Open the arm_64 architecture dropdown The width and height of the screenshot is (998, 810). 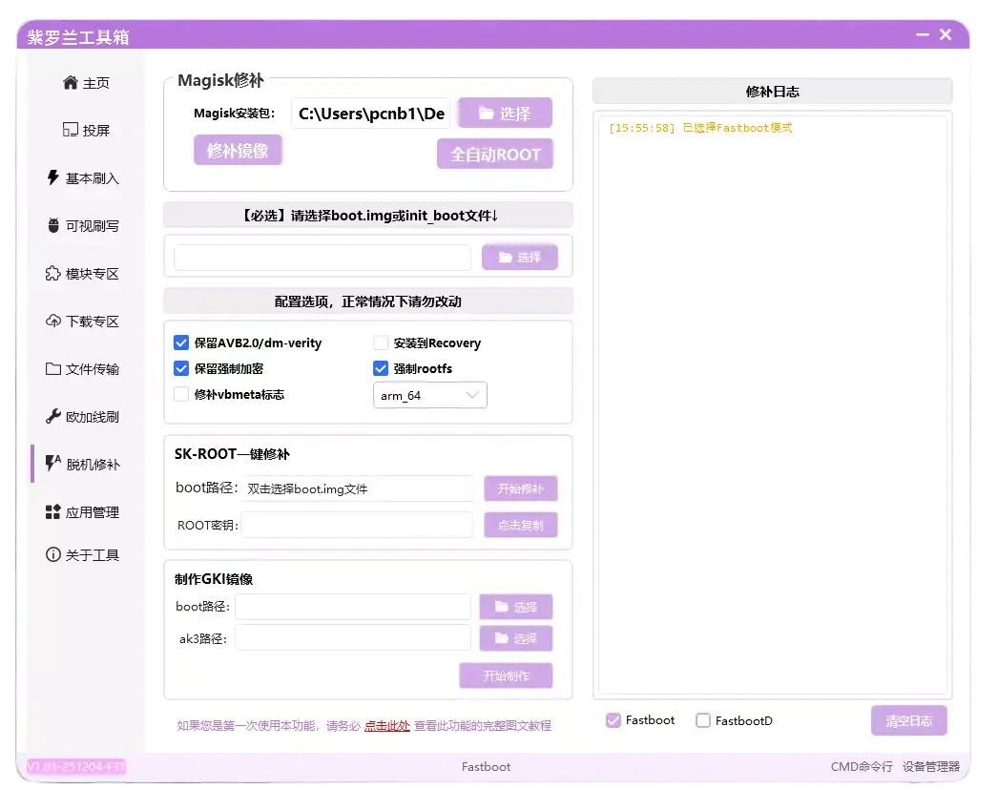point(429,394)
